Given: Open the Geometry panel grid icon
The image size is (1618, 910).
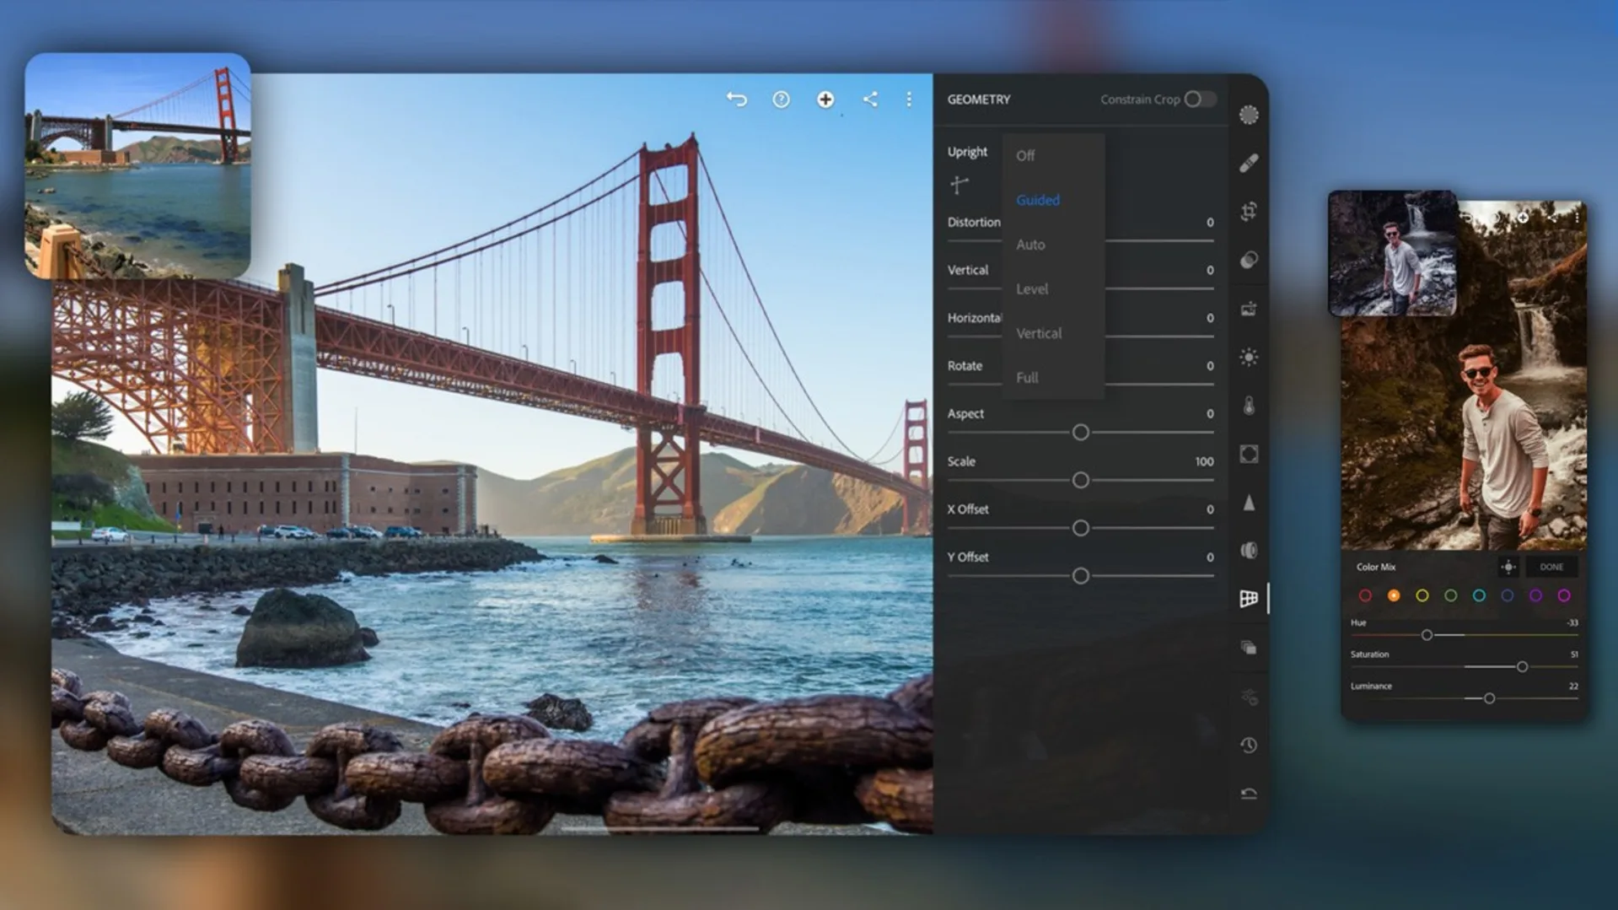Looking at the screenshot, I should tap(1249, 599).
